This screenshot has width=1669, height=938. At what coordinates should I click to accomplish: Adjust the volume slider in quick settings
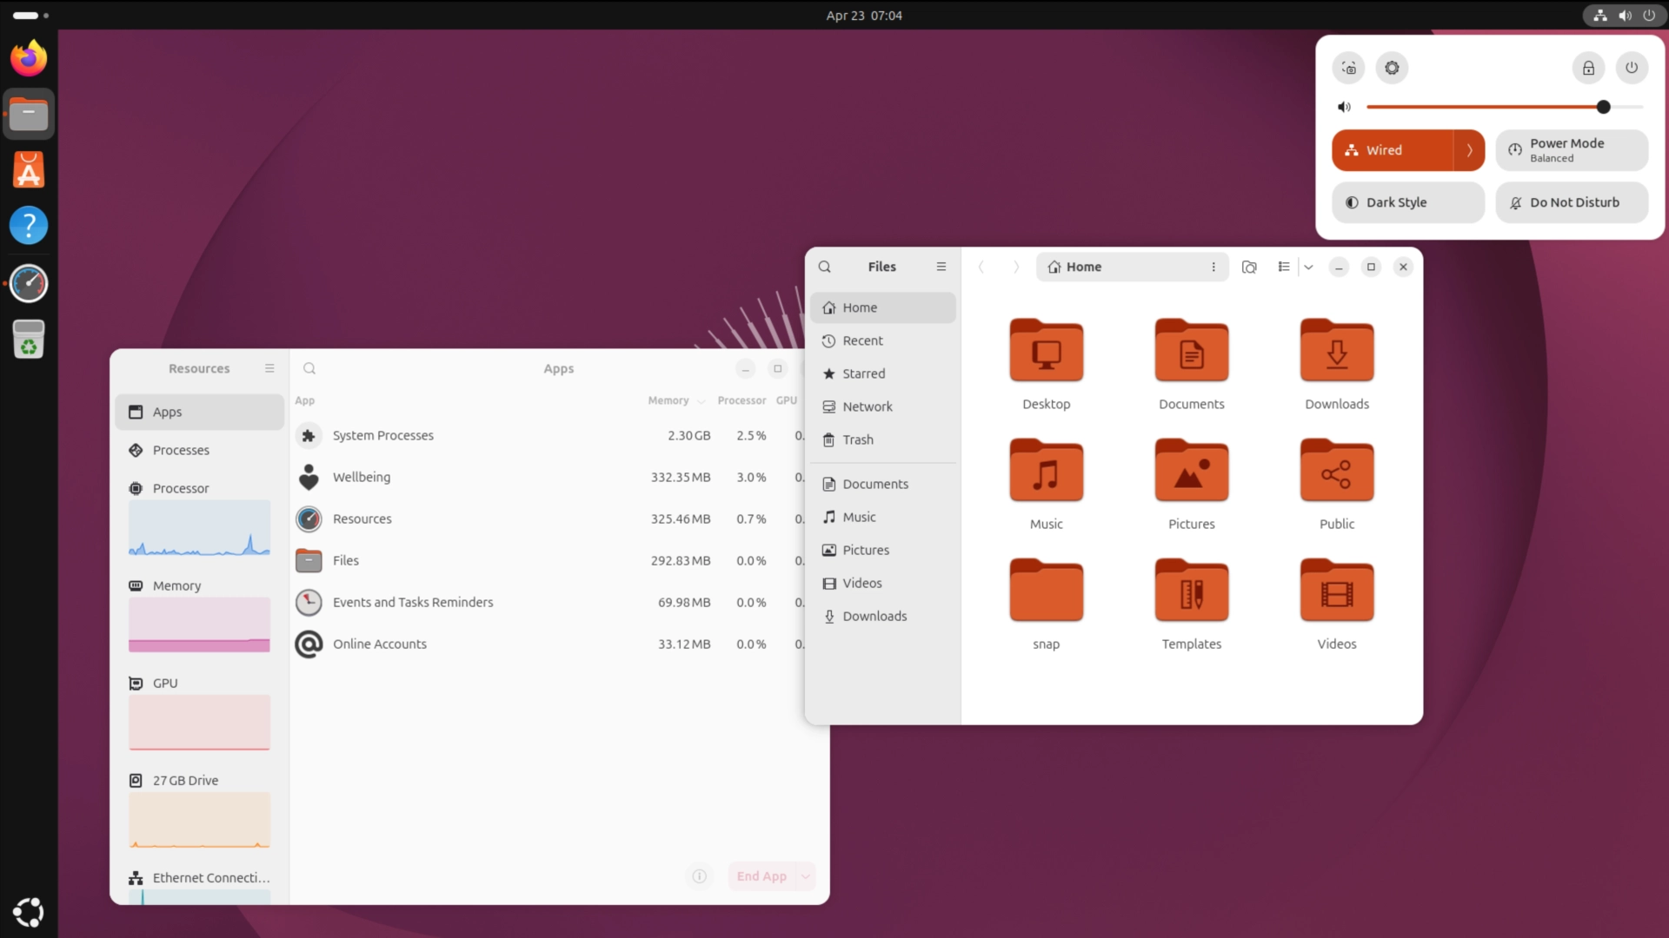(1603, 107)
